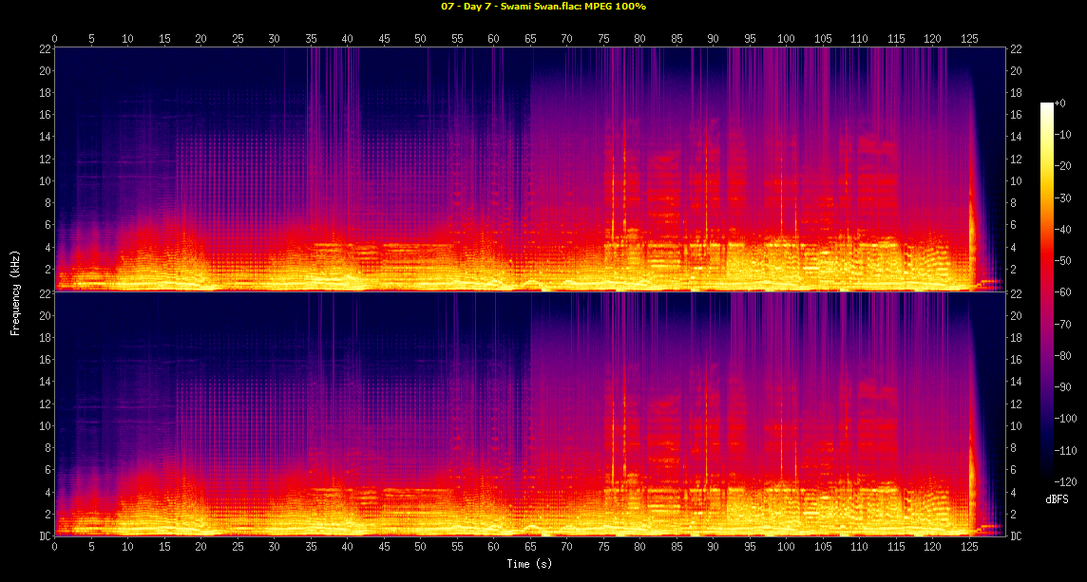Click the "-110" value on the color scale

pyautogui.click(x=1065, y=450)
